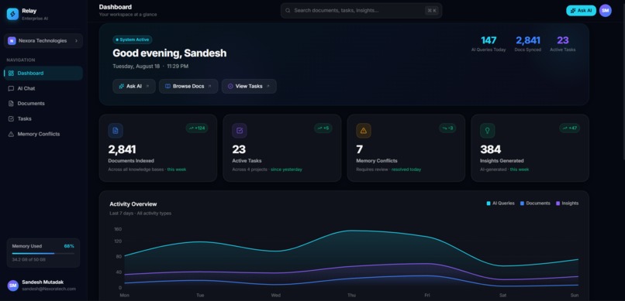Toggle AI Queries series in chart legend
This screenshot has height=301, width=625.
point(501,204)
